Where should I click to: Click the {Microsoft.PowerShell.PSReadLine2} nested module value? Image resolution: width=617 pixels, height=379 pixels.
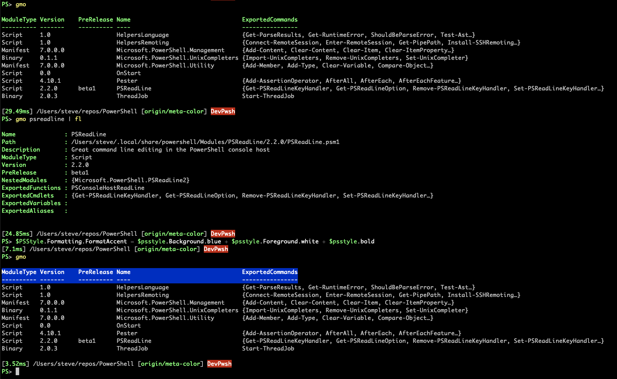tap(130, 180)
